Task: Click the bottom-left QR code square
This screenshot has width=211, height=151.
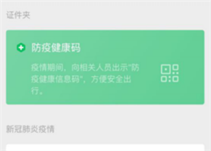Action: pyautogui.click(x=164, y=79)
